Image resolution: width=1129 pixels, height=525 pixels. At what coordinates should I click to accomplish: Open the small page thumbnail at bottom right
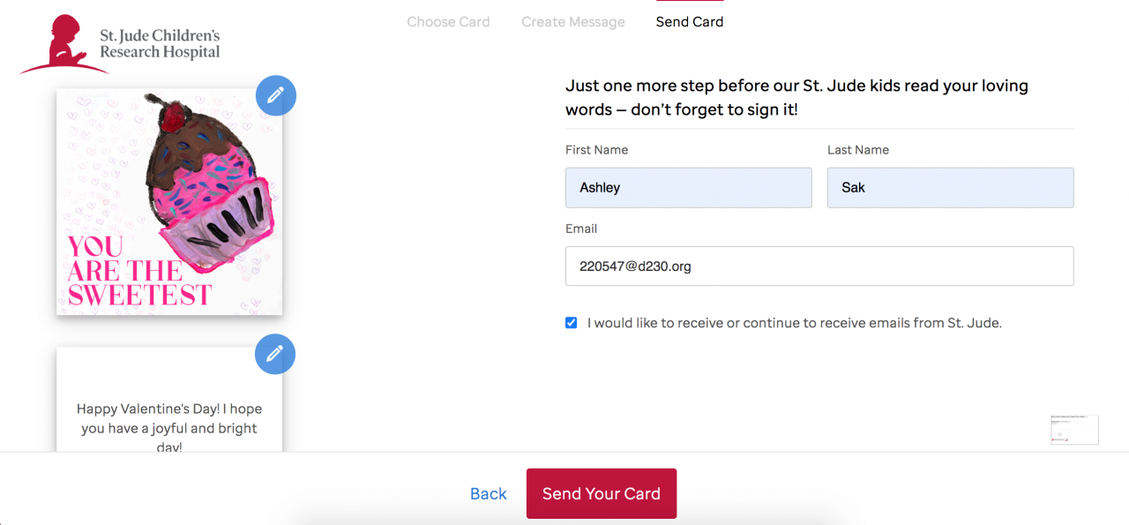pyautogui.click(x=1073, y=430)
